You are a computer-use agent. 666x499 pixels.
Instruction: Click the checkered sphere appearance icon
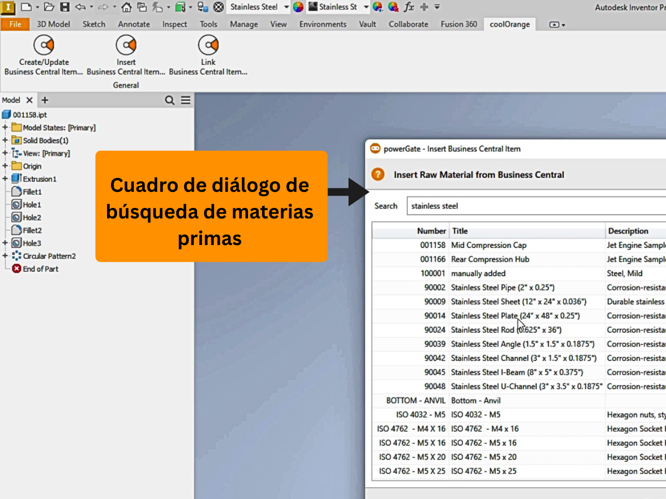click(219, 7)
